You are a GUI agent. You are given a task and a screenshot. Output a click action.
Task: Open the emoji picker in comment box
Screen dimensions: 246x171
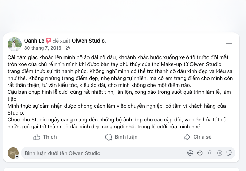(x=200, y=153)
